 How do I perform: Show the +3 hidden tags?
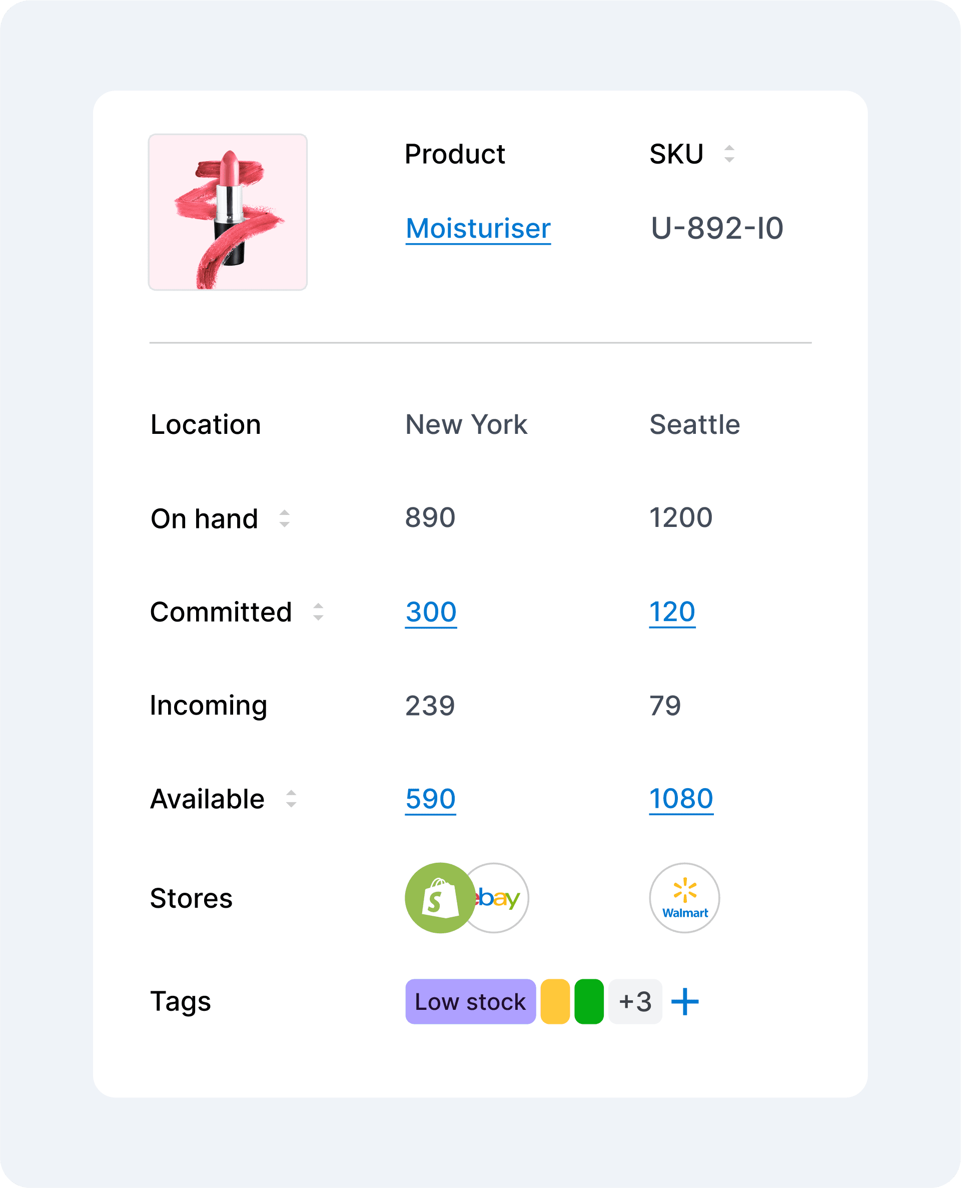[x=635, y=1001]
